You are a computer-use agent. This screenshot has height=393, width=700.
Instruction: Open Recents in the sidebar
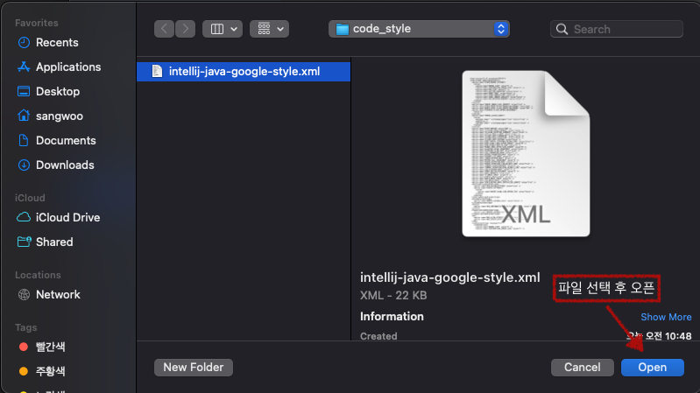[57, 42]
